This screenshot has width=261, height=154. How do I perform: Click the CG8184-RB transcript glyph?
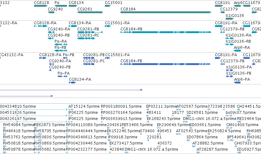pos(166,32)
